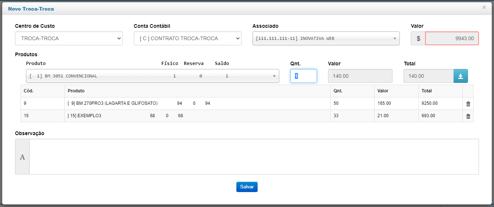494x207 pixels.
Task: Expand the Associado INOVATIVA WEB selector
Action: pyautogui.click(x=326, y=38)
